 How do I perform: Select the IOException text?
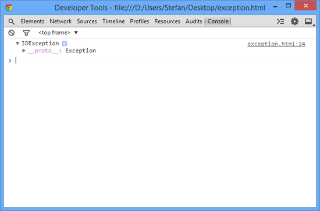click(x=40, y=44)
